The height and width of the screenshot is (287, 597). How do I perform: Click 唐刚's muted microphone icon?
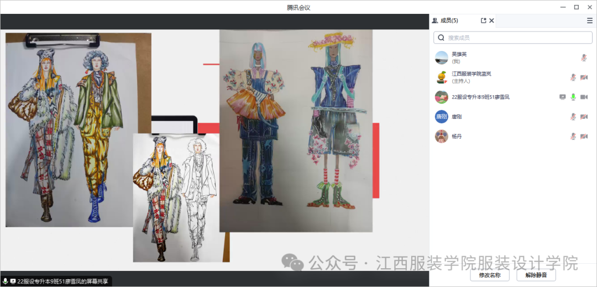[x=573, y=117]
